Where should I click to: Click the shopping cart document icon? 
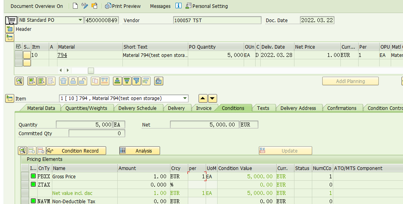11,20
